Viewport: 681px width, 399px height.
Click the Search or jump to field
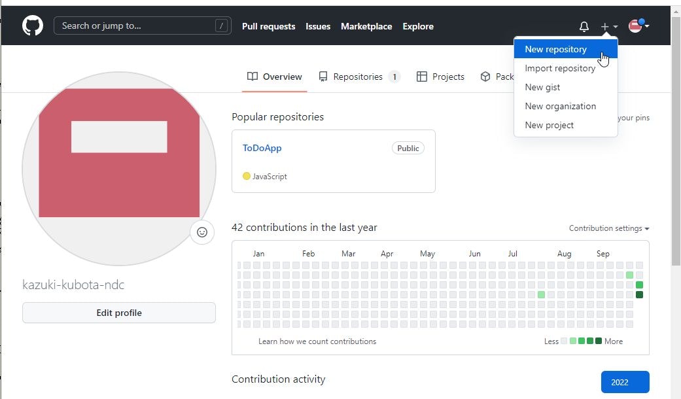pos(143,26)
